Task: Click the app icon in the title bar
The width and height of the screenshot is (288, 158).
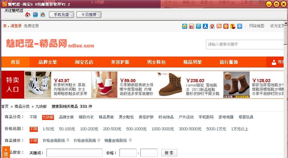Action: pos(4,4)
